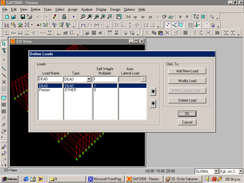The width and height of the screenshot is (244, 183).
Task: Expand the toolbar arrow after the green 'all' icon
Action: pyautogui.click(x=218, y=27)
